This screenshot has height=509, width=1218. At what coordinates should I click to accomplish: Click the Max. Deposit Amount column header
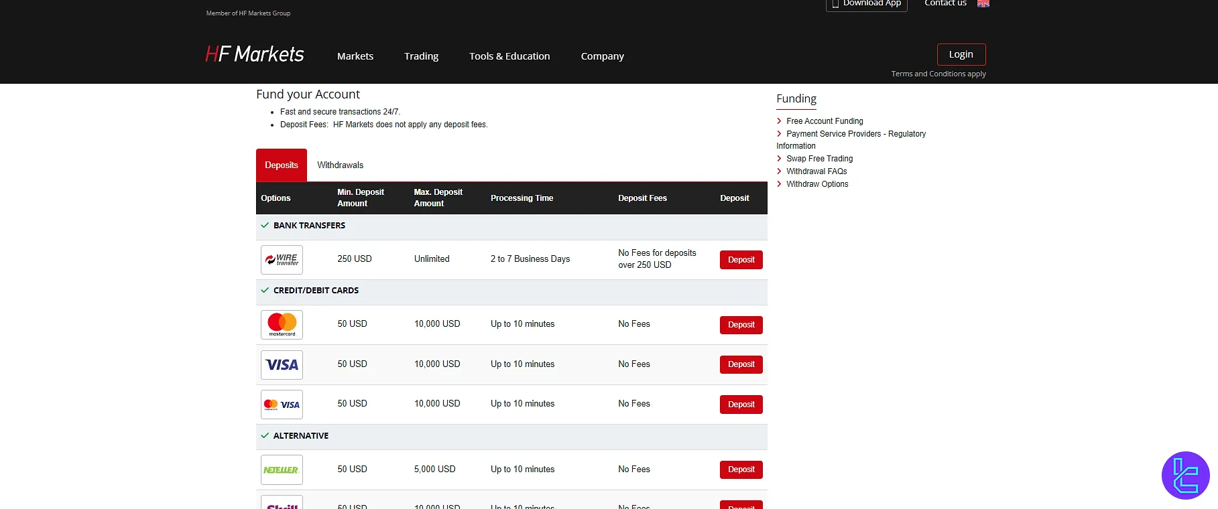click(x=438, y=198)
